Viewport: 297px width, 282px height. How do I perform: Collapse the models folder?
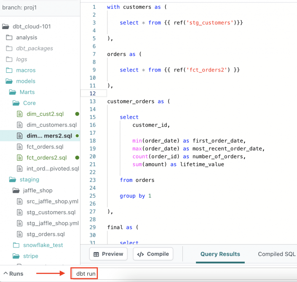pos(9,81)
